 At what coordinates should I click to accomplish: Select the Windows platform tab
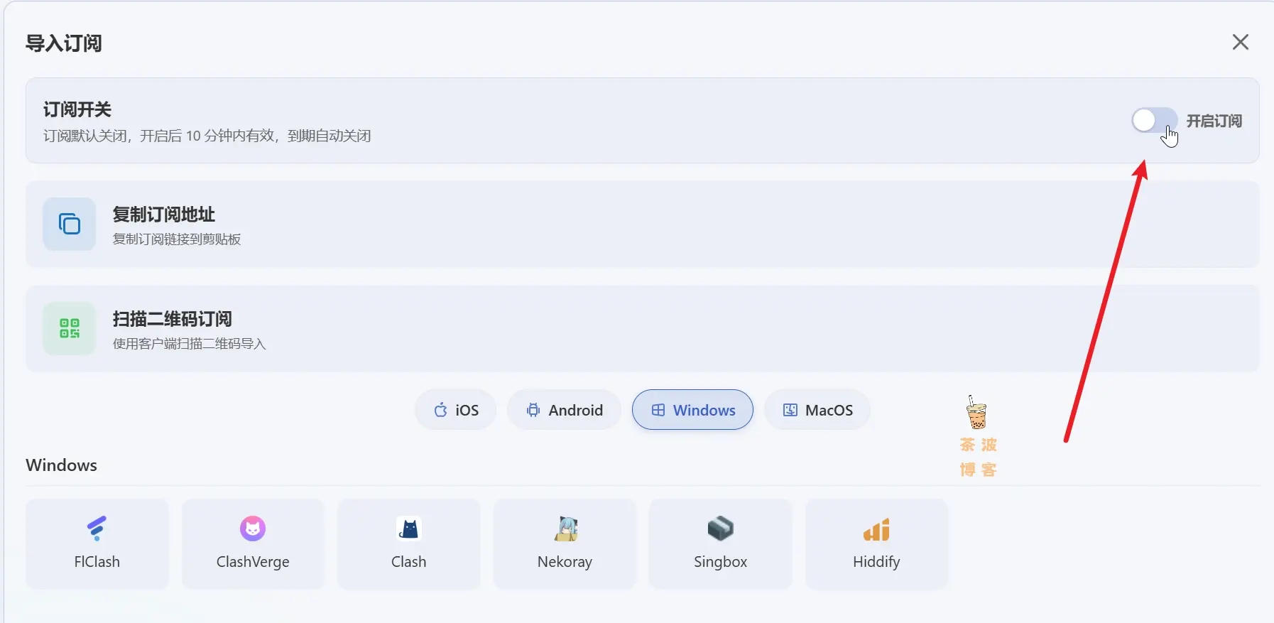click(x=692, y=410)
